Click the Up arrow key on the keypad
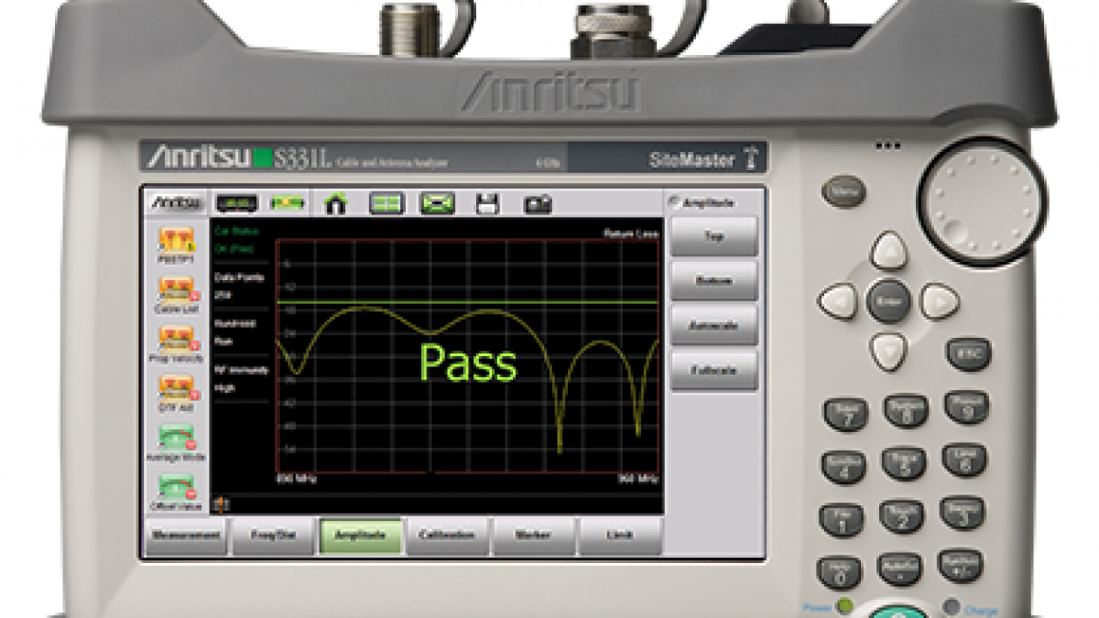The width and height of the screenshot is (1099, 618). coord(887,249)
